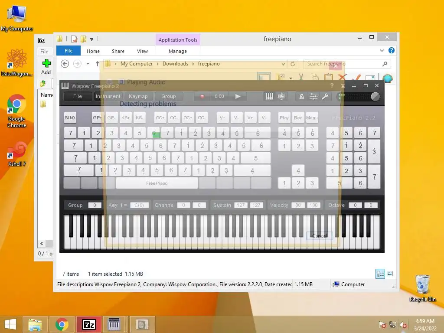Show the piano keyboard view in Freepiano
Screen dimensions: 444x333
tap(269, 97)
